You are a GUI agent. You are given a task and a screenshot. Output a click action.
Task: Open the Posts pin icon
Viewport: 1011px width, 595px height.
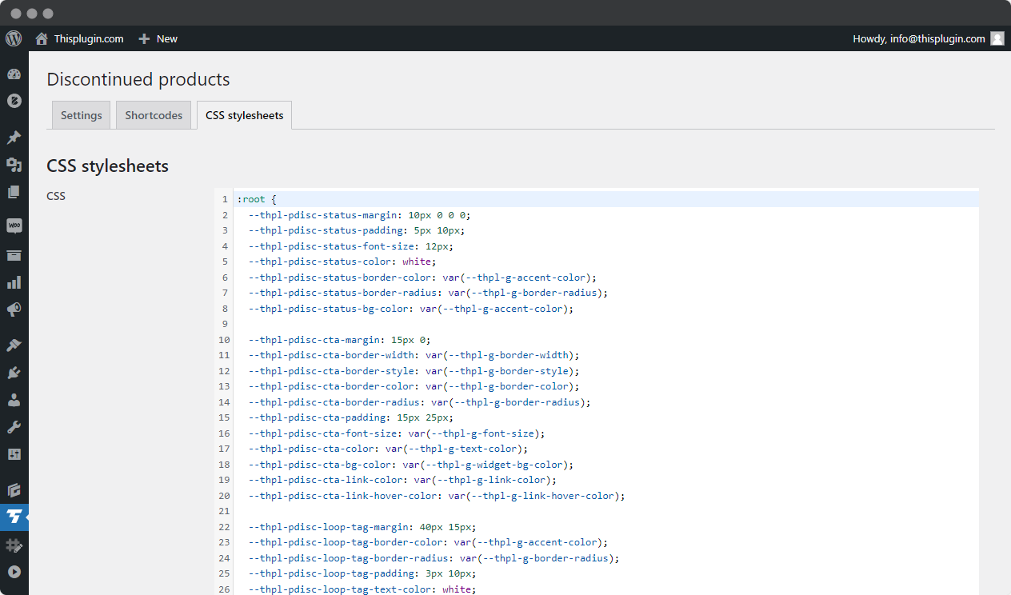pos(14,138)
